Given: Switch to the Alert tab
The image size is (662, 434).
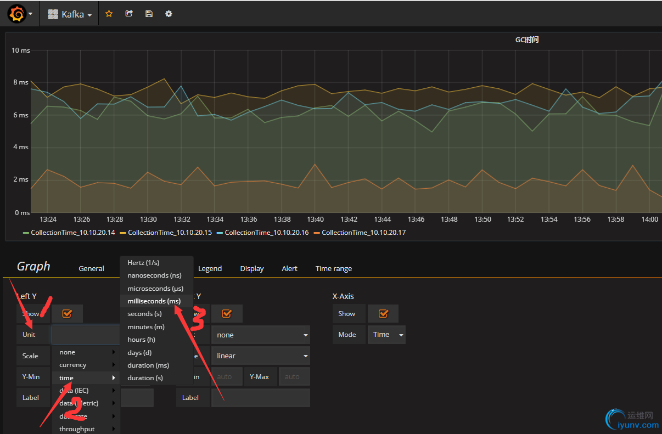Looking at the screenshot, I should (289, 269).
